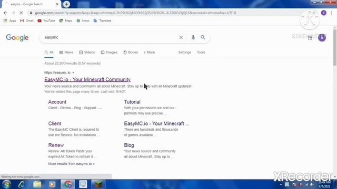Go back with the browser back arrow
Image resolution: width=337 pixels, height=189 pixels.
(x=5, y=13)
